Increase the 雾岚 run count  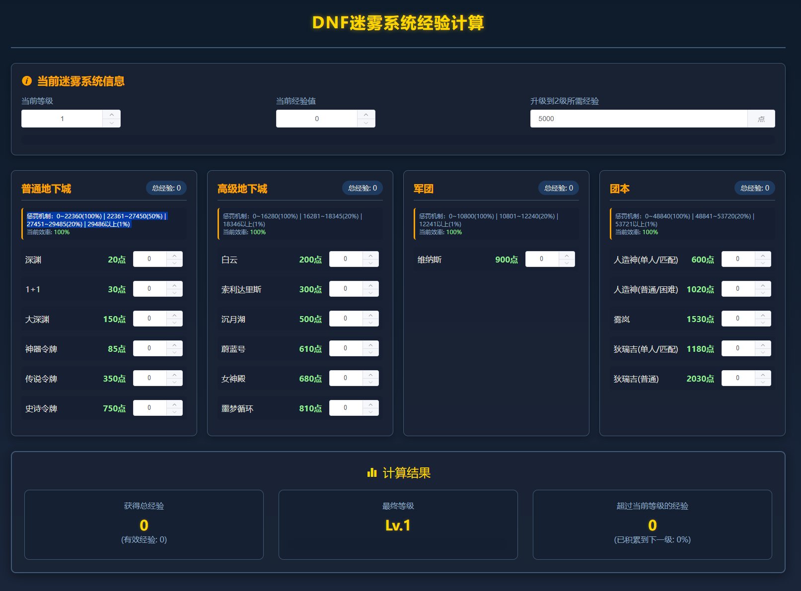point(763,315)
